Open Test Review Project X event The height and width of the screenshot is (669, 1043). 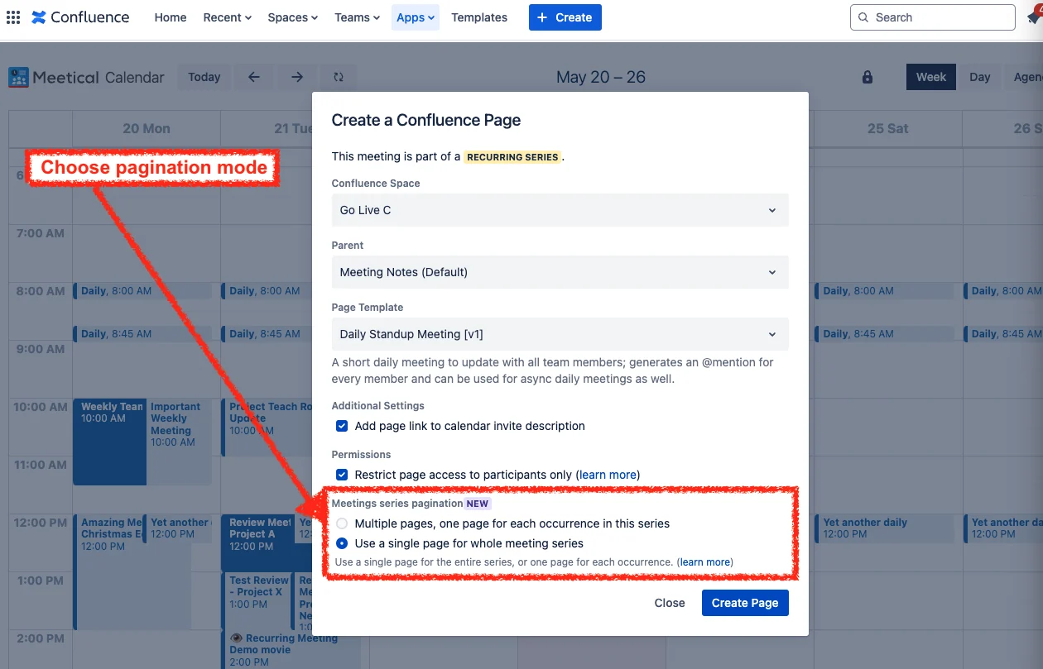257,600
